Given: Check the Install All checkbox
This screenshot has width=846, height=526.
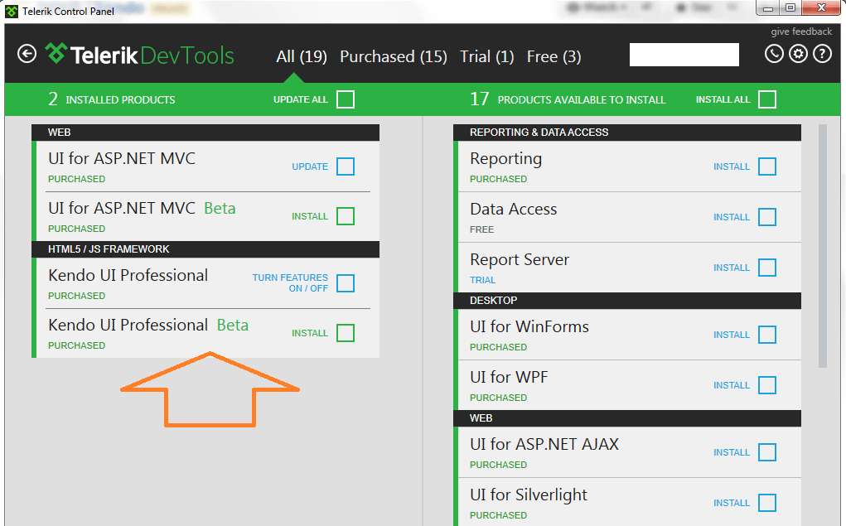Looking at the screenshot, I should click(x=767, y=99).
